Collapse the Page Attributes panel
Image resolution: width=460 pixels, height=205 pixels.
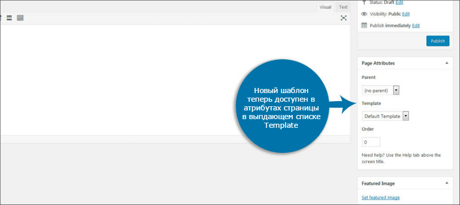447,63
